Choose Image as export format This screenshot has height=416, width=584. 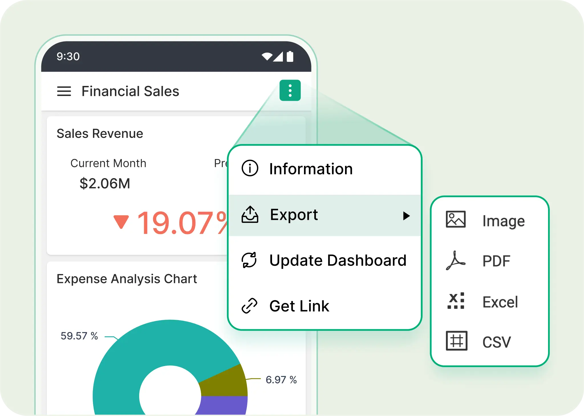point(503,220)
